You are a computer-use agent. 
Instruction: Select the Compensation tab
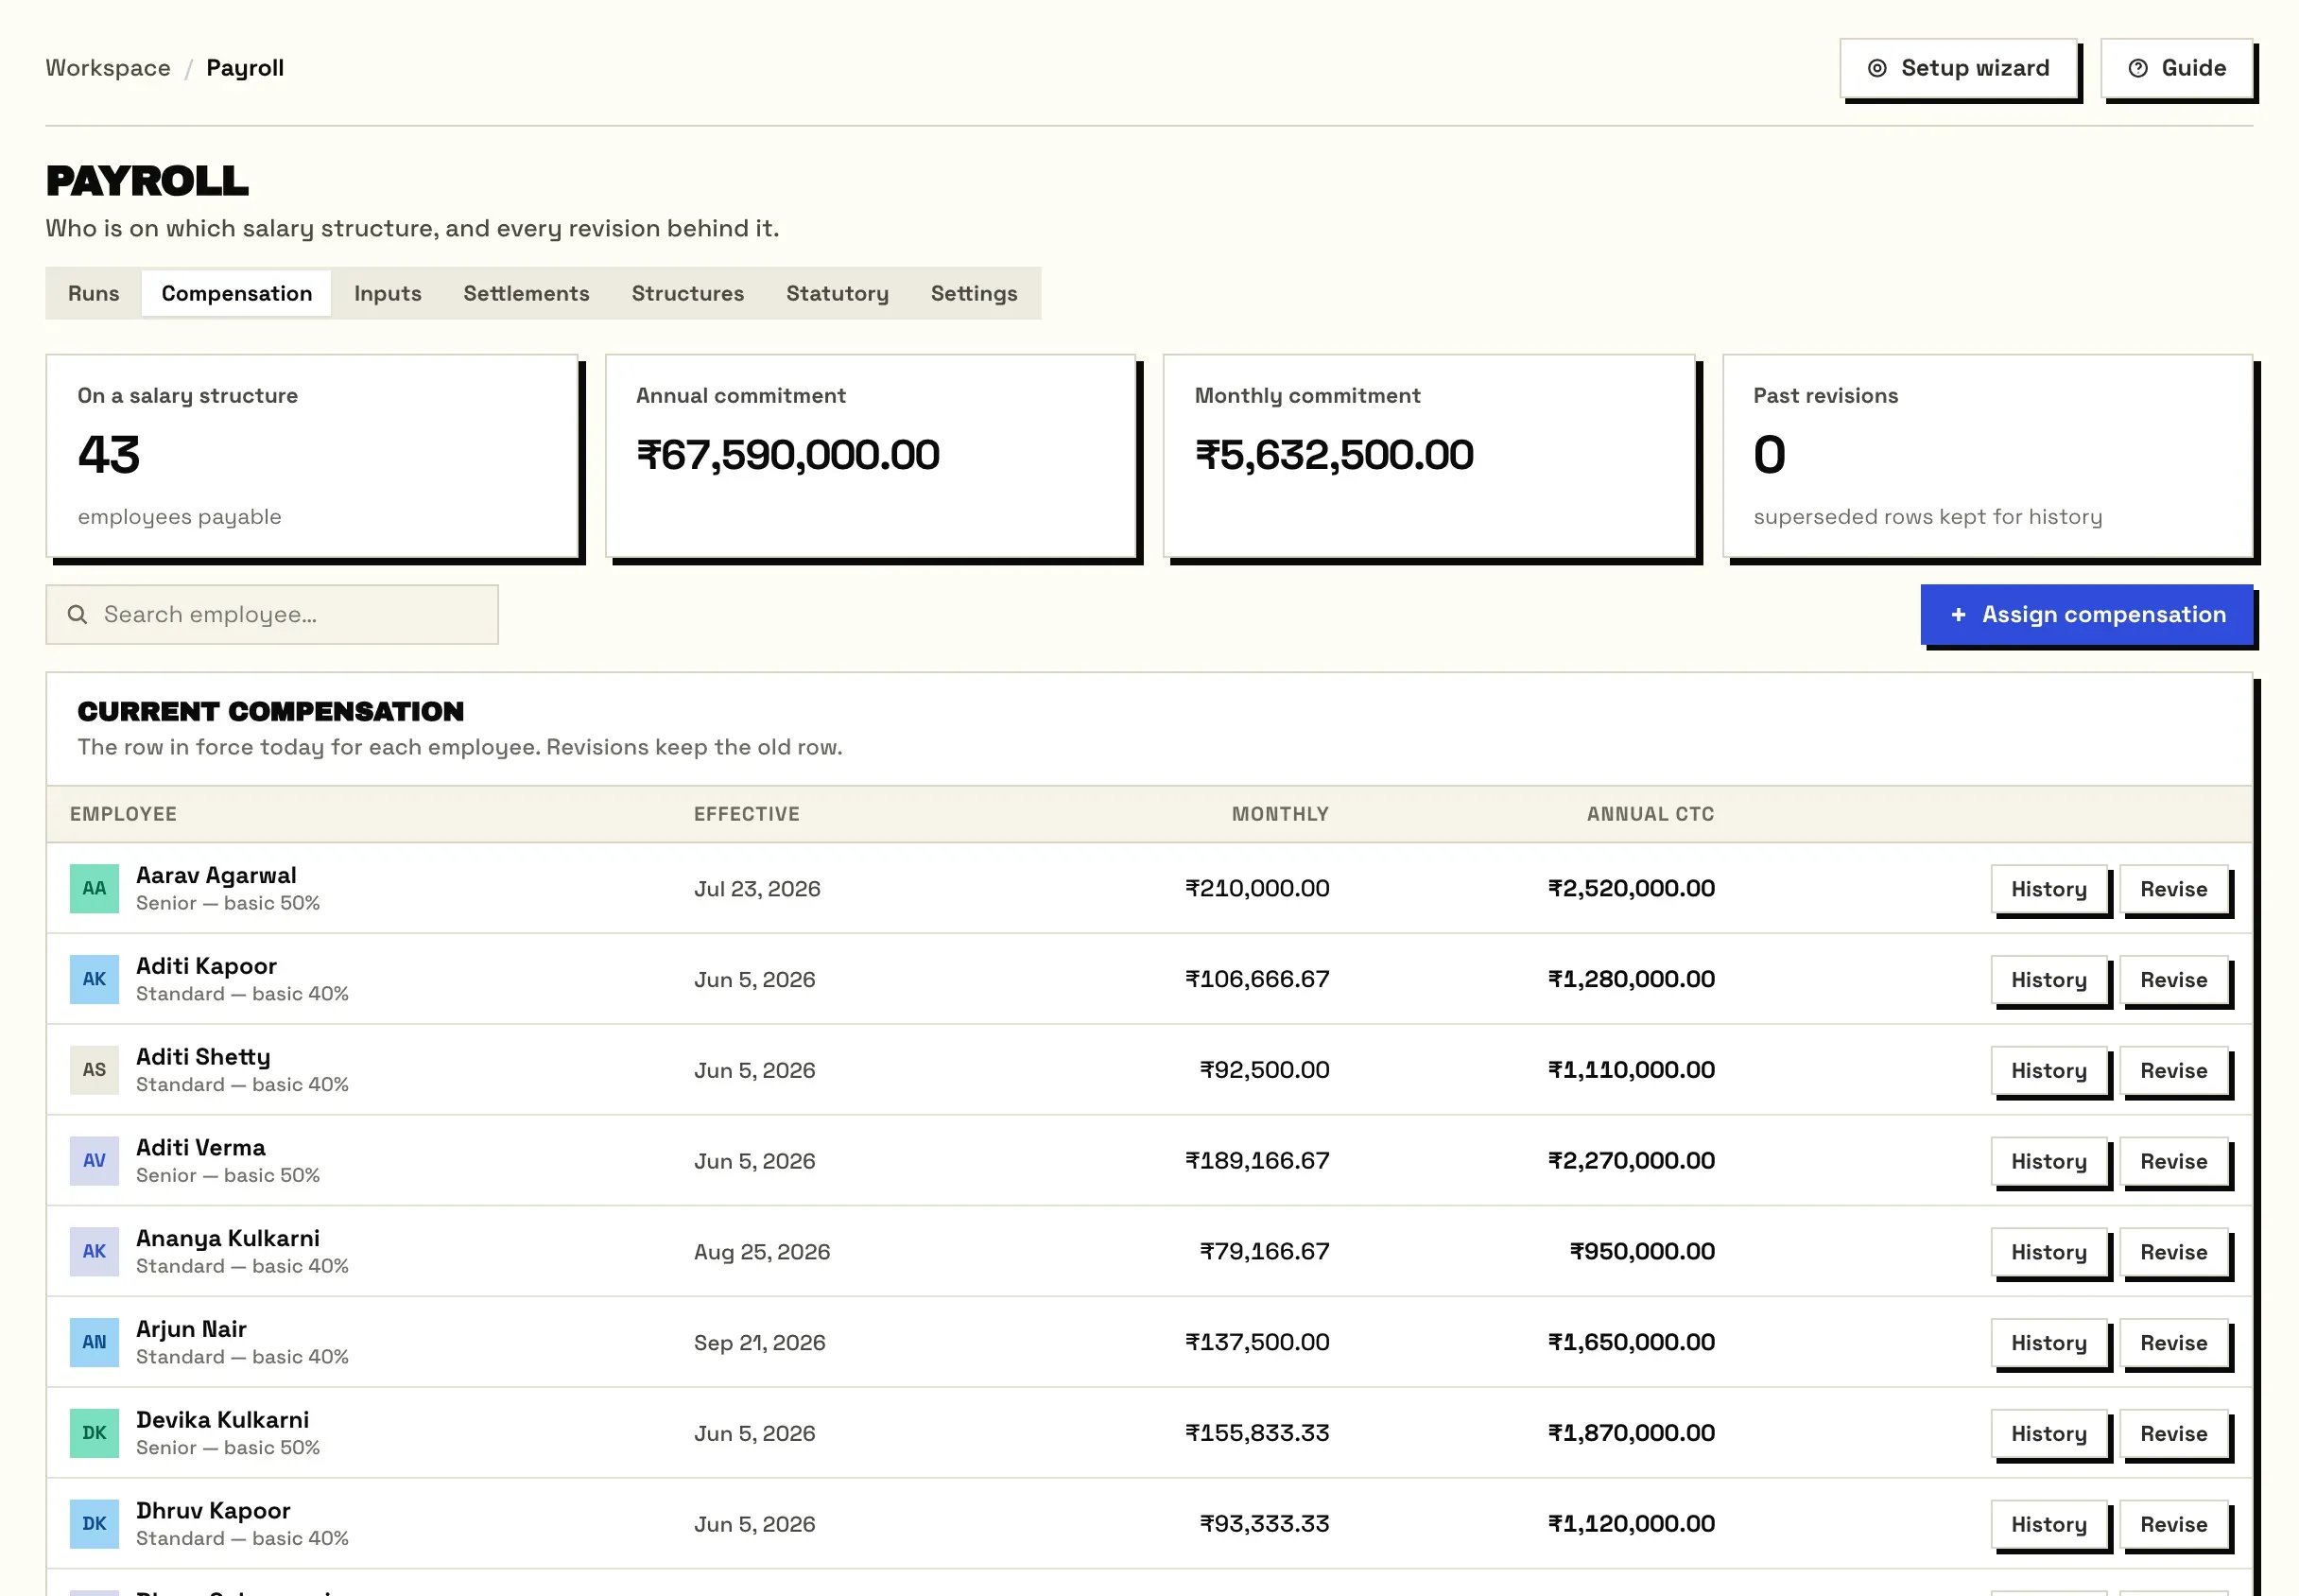[237, 293]
